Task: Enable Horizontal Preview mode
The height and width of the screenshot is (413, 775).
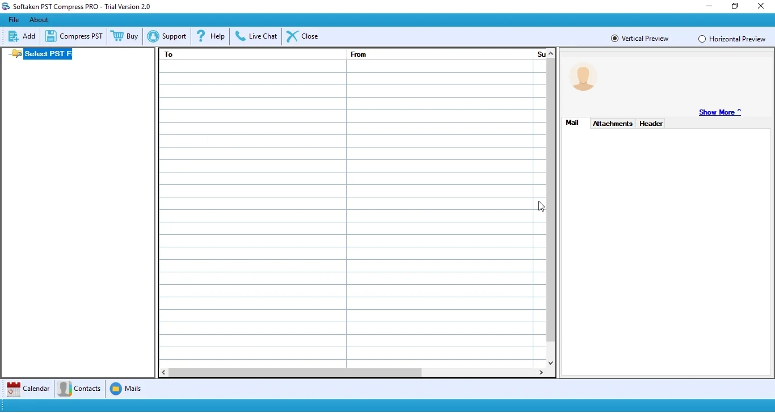Action: click(x=703, y=39)
